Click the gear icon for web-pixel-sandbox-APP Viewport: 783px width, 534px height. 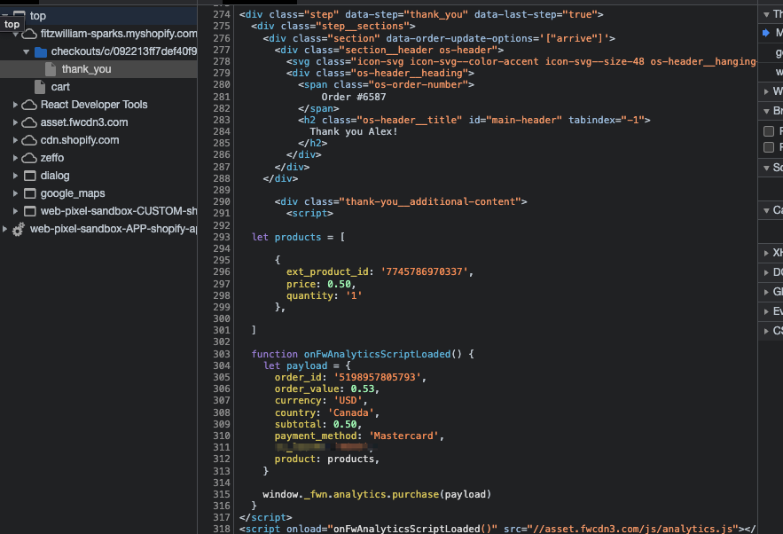[18, 229]
